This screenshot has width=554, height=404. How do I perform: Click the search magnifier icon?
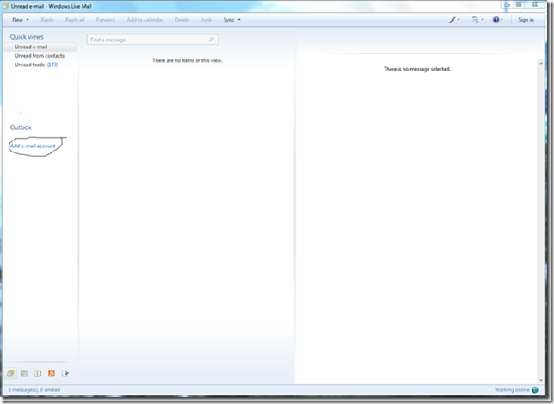212,40
